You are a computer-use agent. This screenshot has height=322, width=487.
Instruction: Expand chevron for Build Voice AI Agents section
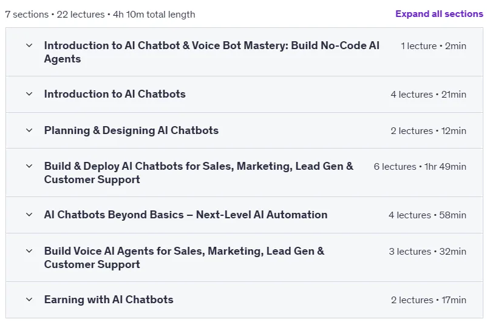pyautogui.click(x=29, y=251)
